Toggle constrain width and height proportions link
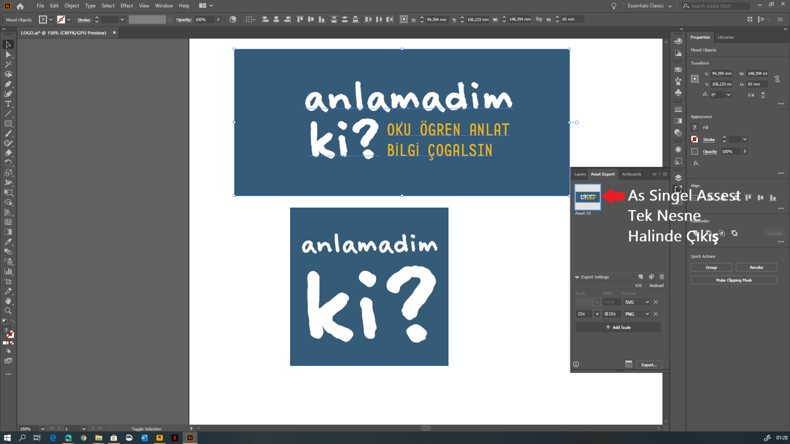The image size is (790, 444). tap(778, 79)
